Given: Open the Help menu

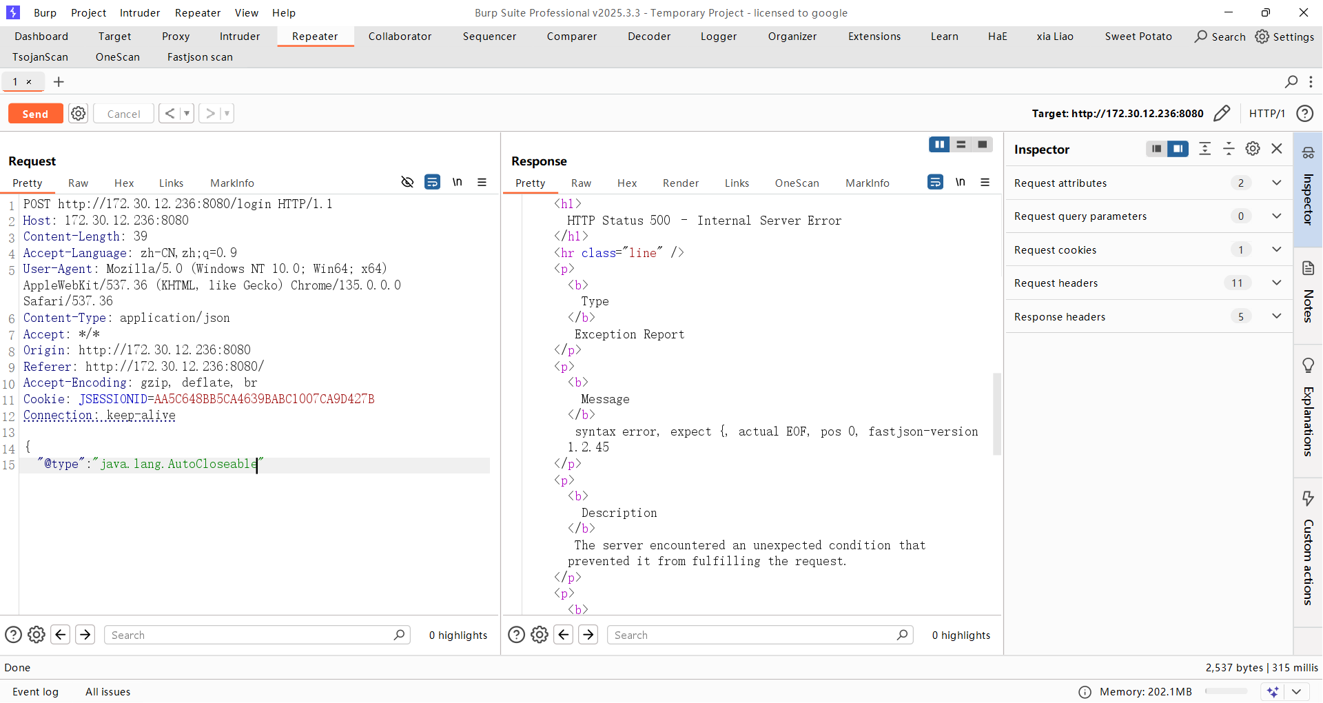Looking at the screenshot, I should pyautogui.click(x=283, y=12).
